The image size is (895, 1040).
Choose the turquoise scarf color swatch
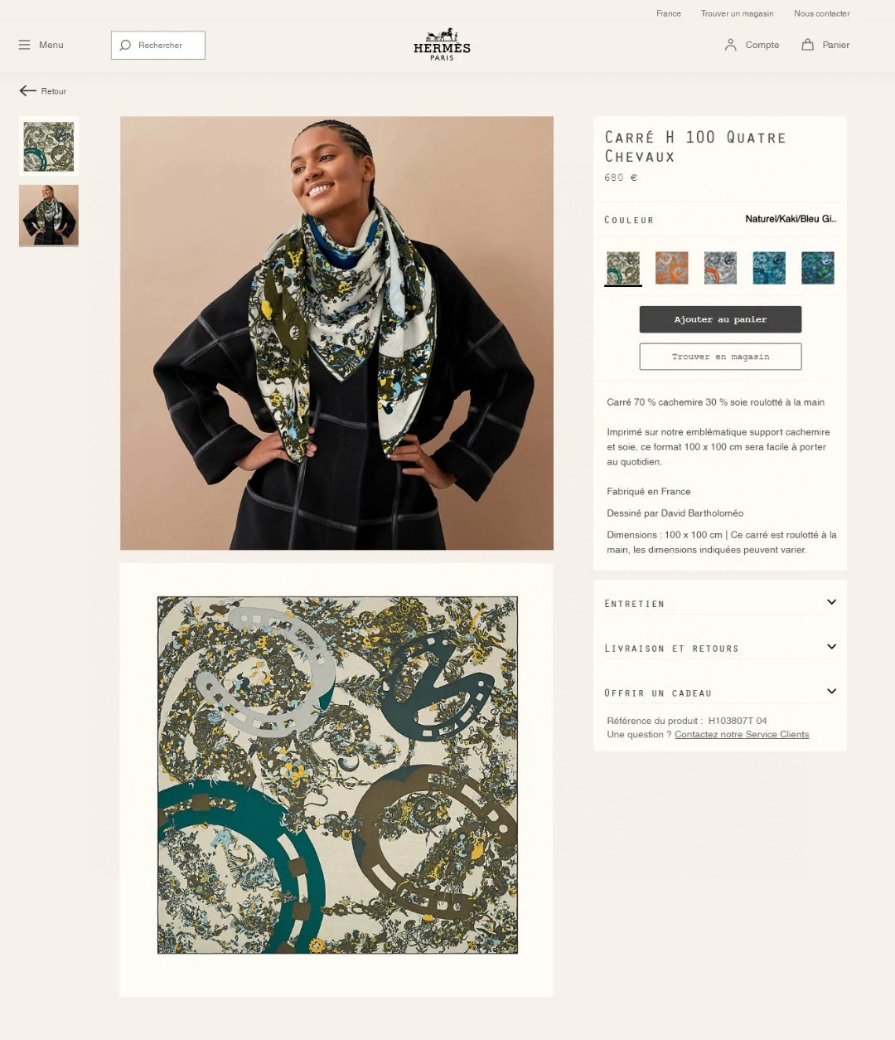click(769, 268)
